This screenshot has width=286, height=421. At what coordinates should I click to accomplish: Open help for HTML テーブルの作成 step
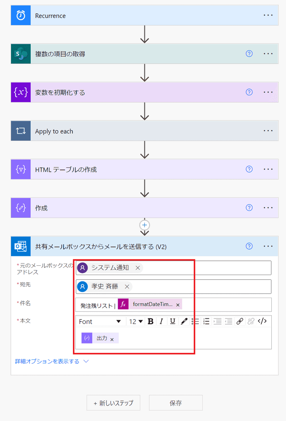click(249, 169)
